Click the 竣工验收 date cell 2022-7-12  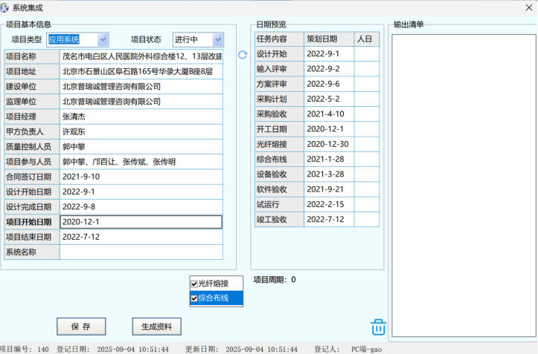click(328, 219)
